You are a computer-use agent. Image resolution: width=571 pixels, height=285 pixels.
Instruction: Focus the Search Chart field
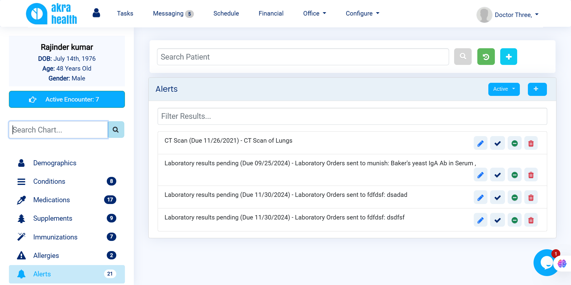click(58, 130)
